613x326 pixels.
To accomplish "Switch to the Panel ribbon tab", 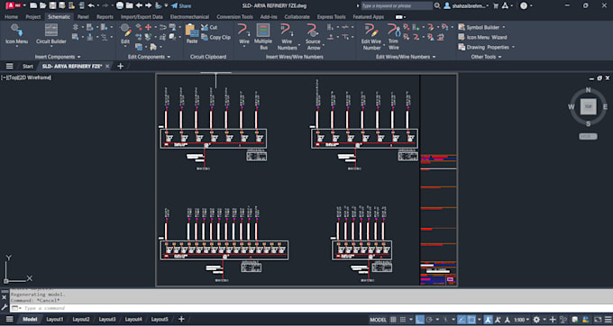I will coord(83,17).
